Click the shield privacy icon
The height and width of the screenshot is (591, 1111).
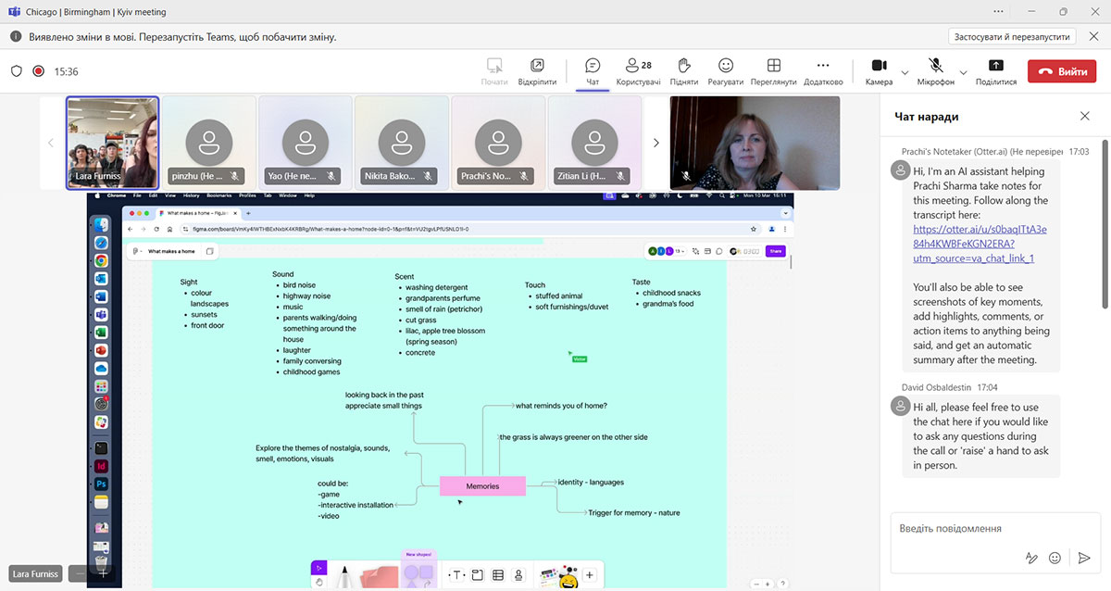[x=16, y=71]
